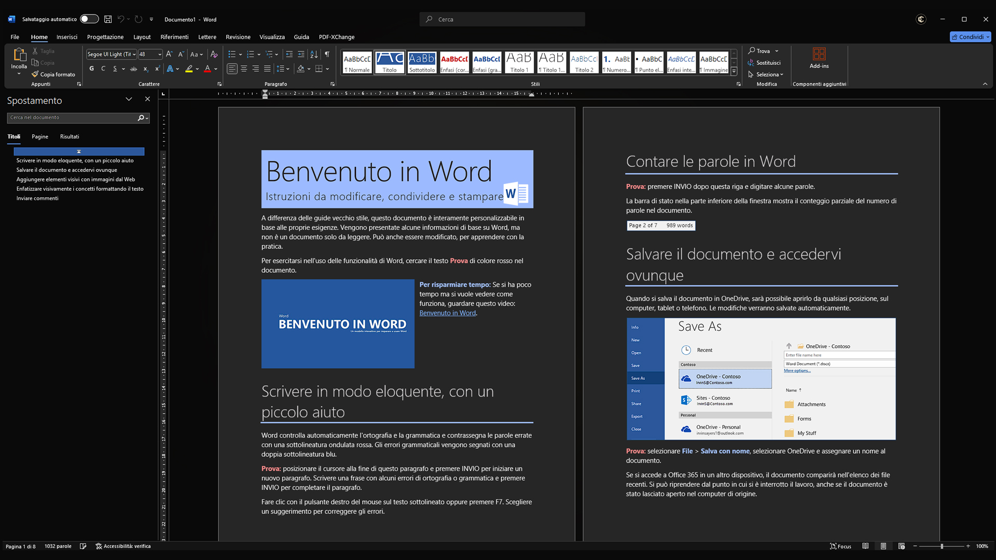The height and width of the screenshot is (560, 996).
Task: Apply paragraph shading with the paint bucket
Action: coord(300,68)
